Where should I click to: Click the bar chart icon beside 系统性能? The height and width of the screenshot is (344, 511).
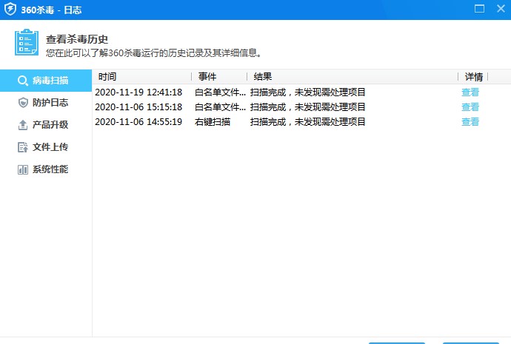(23, 169)
